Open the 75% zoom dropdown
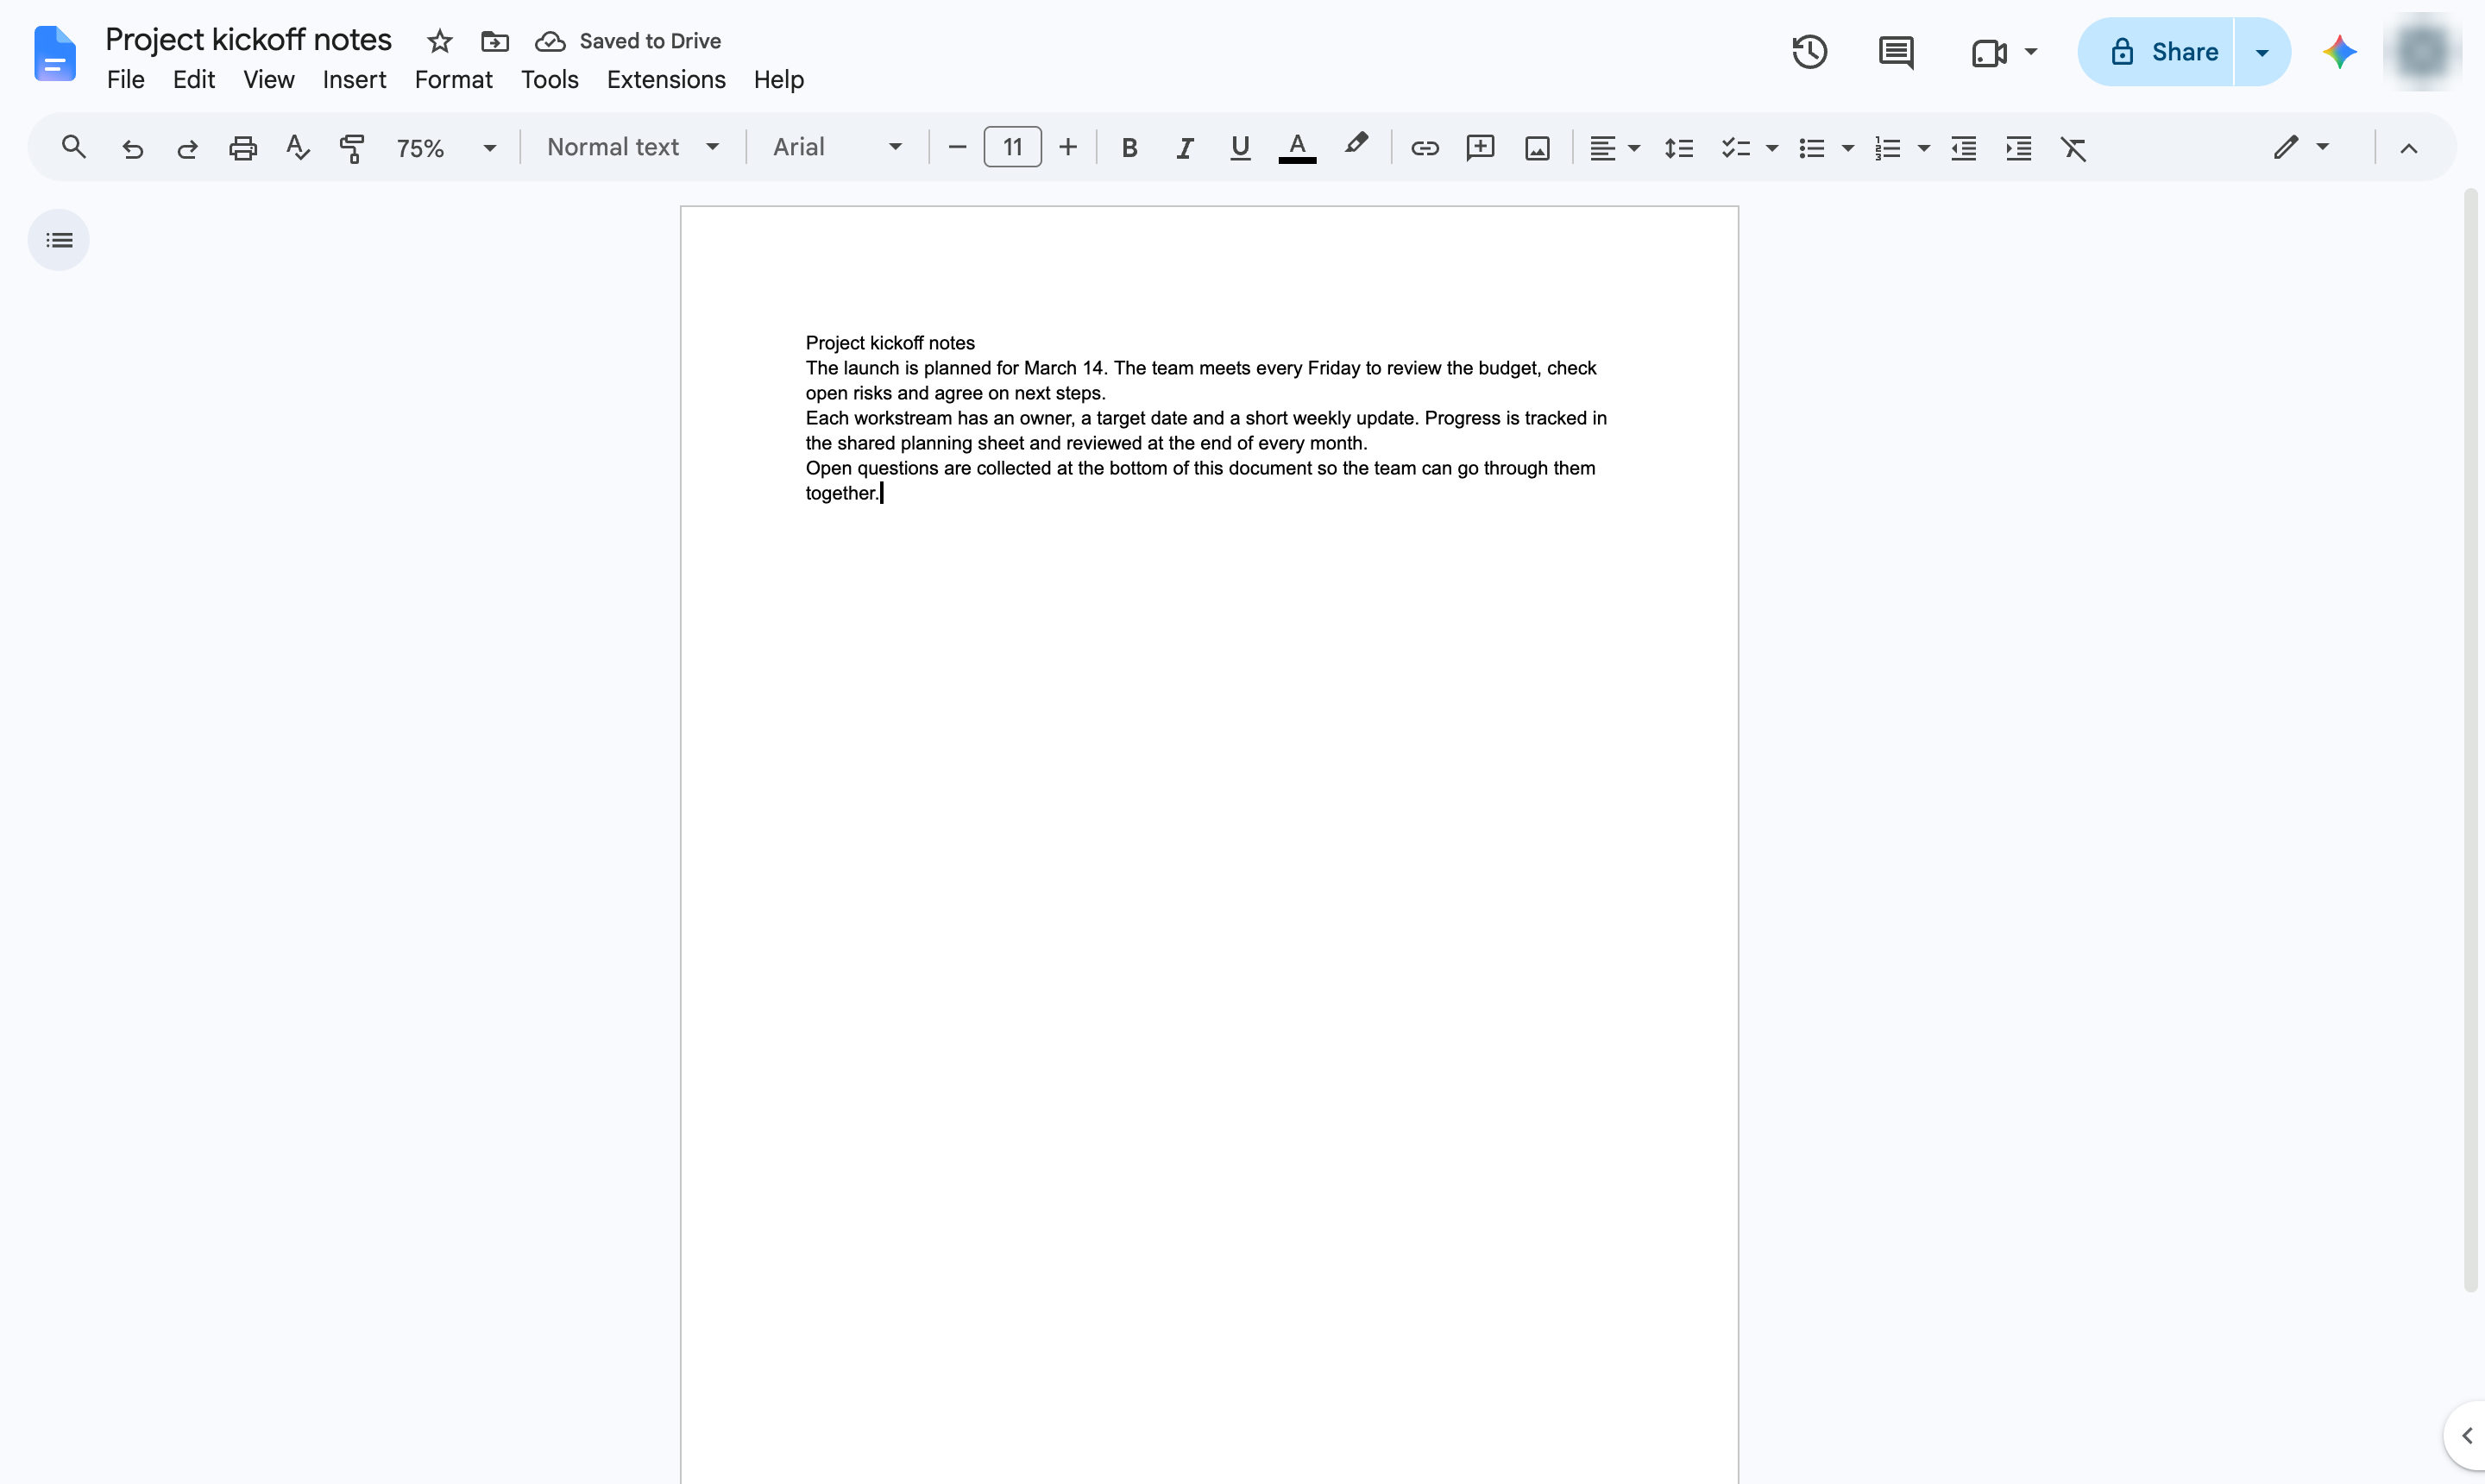Screen dimensions: 2485x1484 coord(446,148)
